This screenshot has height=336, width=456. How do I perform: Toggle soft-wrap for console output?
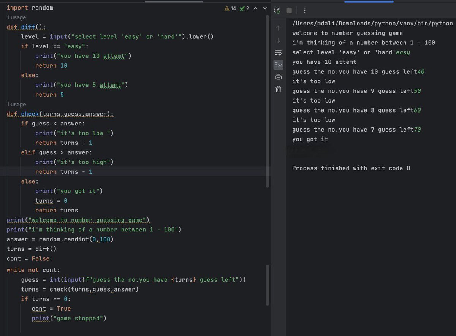click(279, 52)
